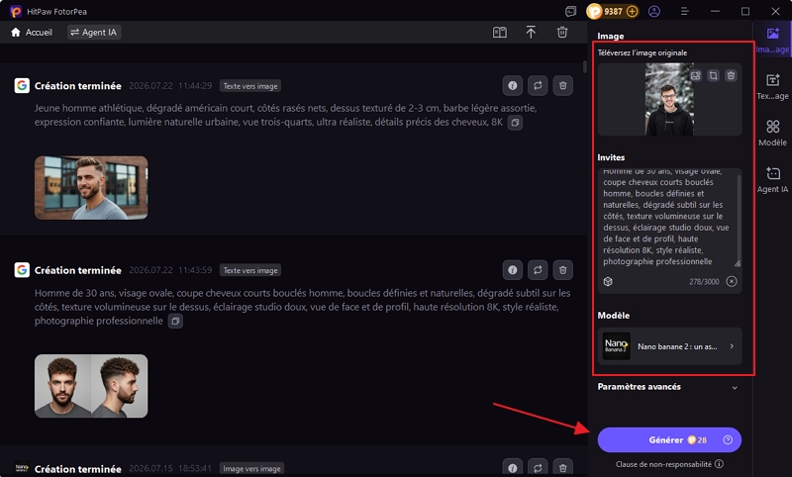Click the chat history vertical scrollbar
This screenshot has width=792, height=477.
tap(585, 66)
